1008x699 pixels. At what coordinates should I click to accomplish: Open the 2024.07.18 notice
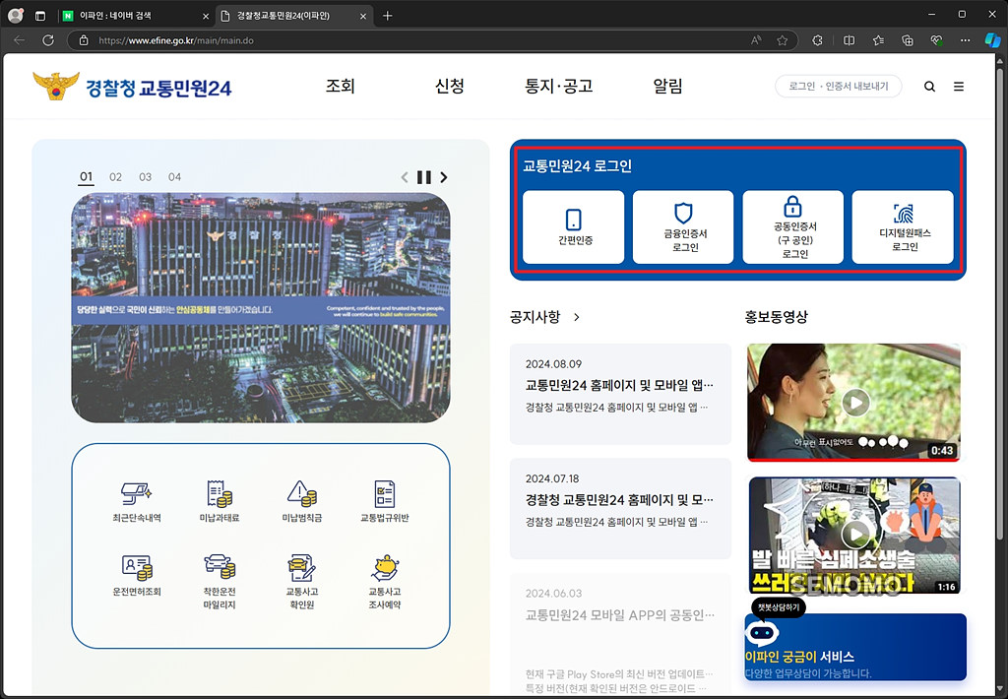[x=620, y=508]
